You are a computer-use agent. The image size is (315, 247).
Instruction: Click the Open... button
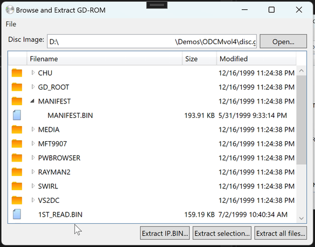[x=283, y=41]
